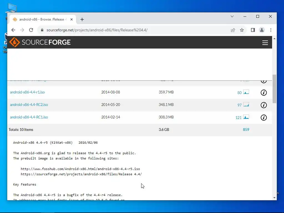Open the Chrome profile menu

click(x=262, y=30)
